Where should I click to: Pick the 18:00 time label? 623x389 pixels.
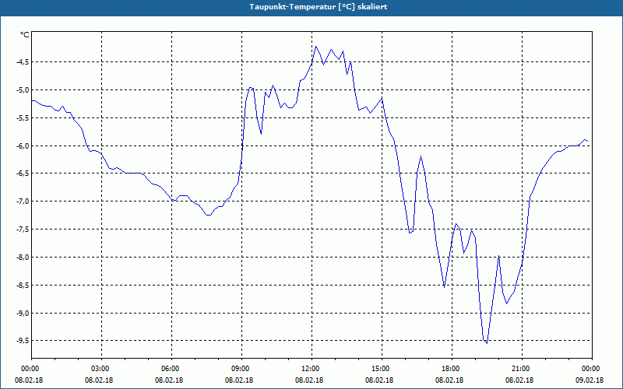click(449, 369)
